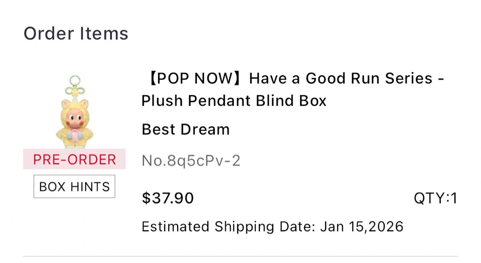
Task: Click the BOX HINTS button
Action: [74, 186]
